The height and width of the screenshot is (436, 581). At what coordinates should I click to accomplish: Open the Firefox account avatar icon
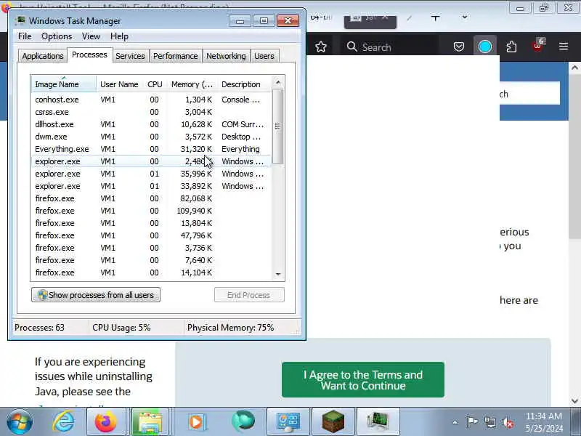click(x=485, y=47)
